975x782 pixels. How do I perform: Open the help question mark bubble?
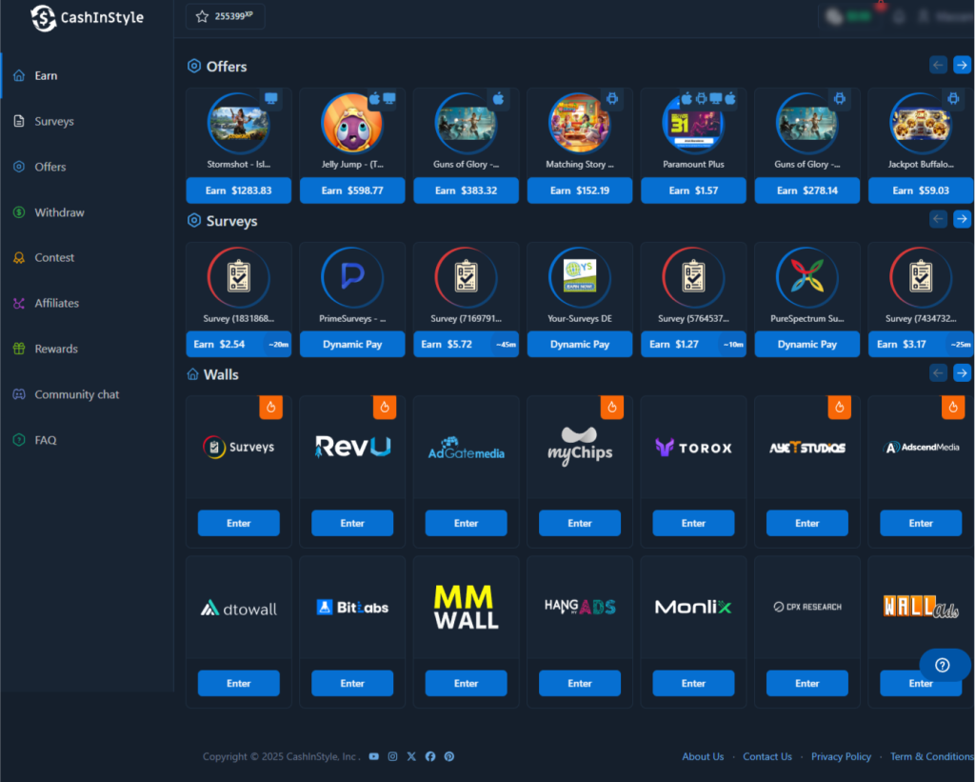coord(944,665)
